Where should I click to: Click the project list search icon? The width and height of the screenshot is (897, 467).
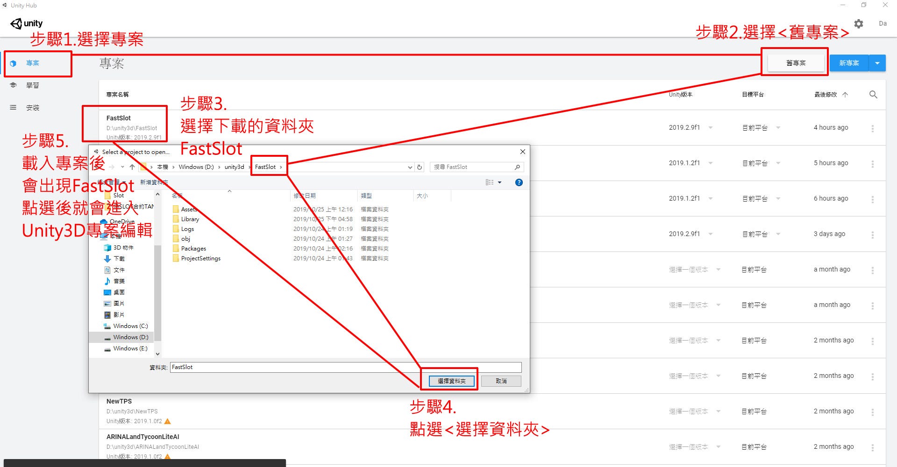pos(873,95)
